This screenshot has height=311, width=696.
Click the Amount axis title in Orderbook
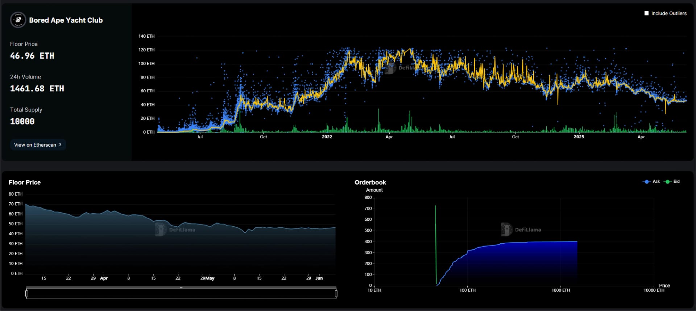click(x=374, y=190)
